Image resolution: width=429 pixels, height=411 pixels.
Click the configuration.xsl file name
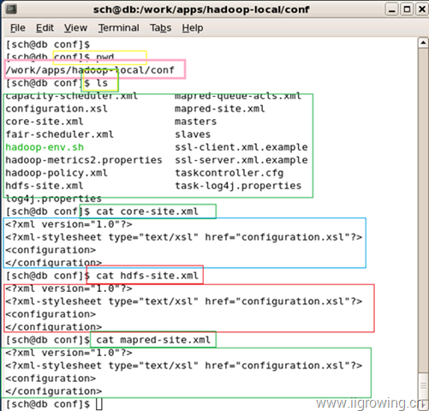(x=57, y=109)
